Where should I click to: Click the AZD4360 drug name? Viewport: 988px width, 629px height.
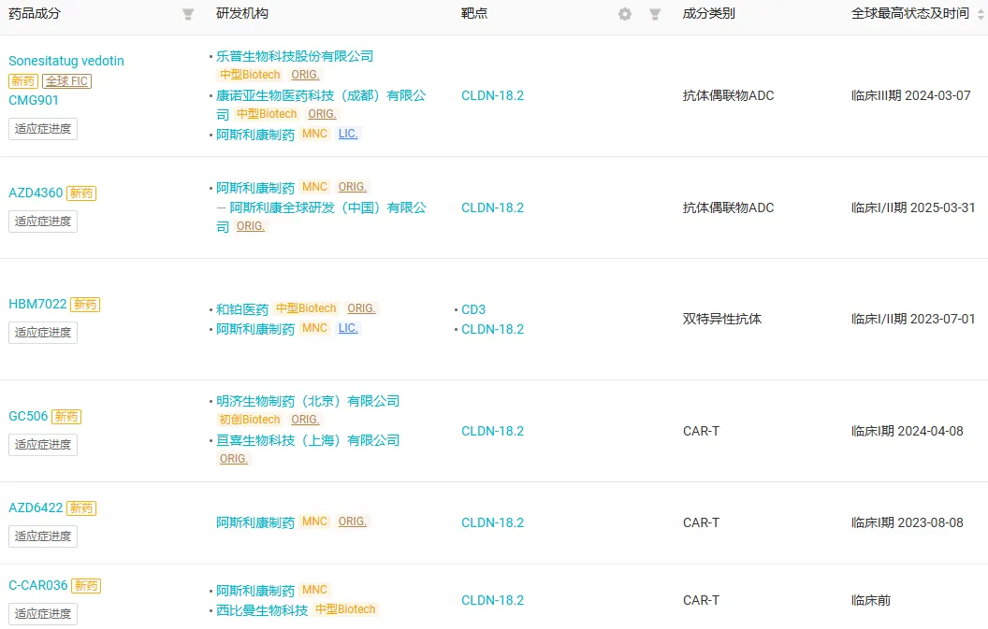pos(36,193)
